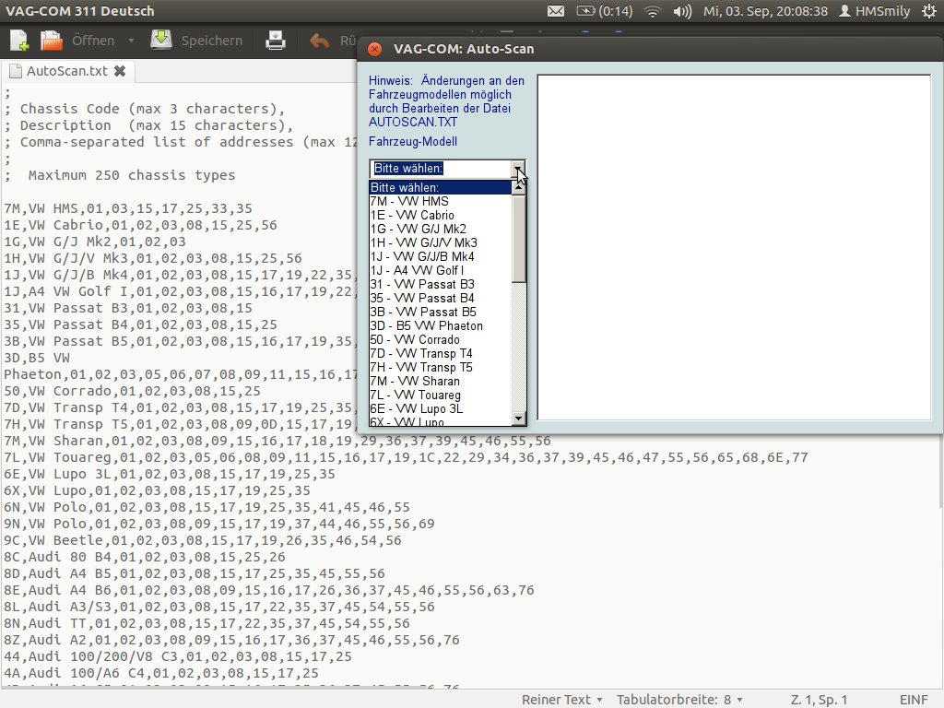Choose '1G - VW G/J Mk2' entry
Image resolution: width=944 pixels, height=708 pixels.
[440, 229]
